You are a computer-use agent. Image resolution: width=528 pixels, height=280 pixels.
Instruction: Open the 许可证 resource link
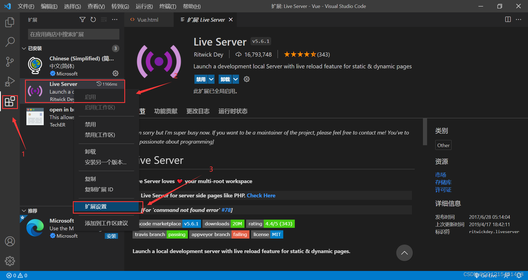pyautogui.click(x=443, y=190)
